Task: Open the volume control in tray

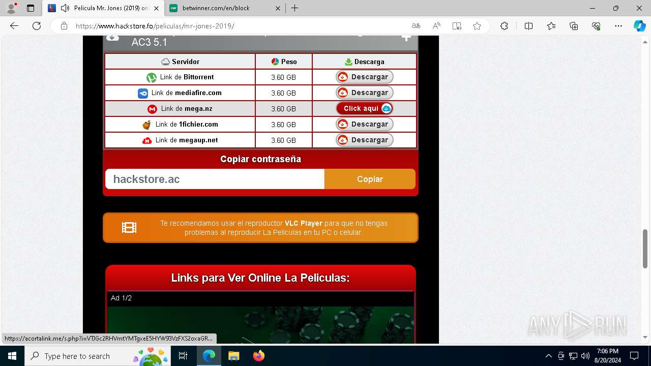Action: [x=585, y=356]
